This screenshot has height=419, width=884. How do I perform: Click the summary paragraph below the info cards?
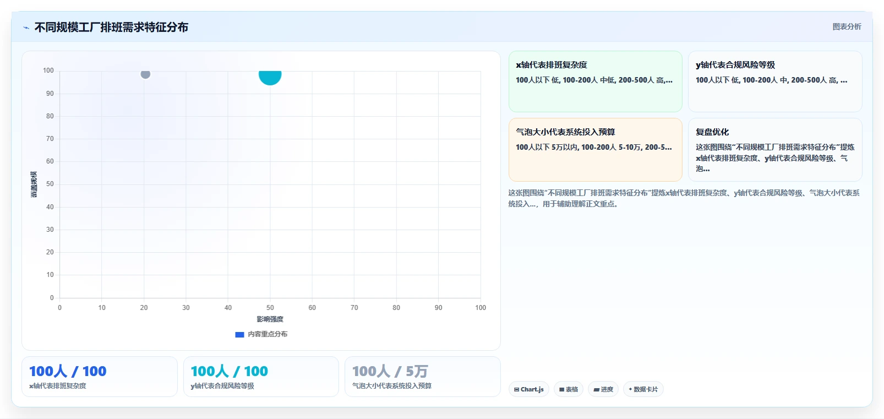pyautogui.click(x=684, y=198)
